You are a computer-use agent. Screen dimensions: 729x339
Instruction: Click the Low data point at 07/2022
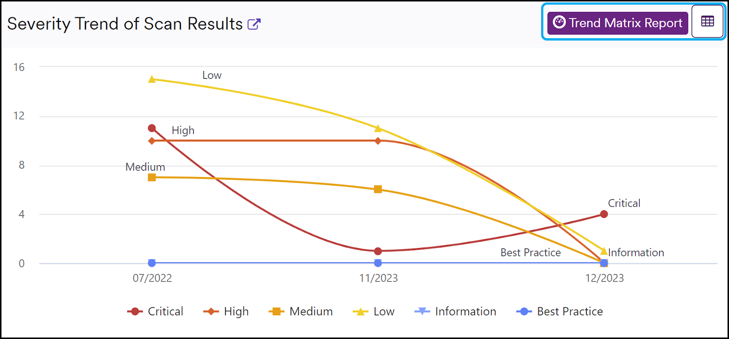pos(151,79)
